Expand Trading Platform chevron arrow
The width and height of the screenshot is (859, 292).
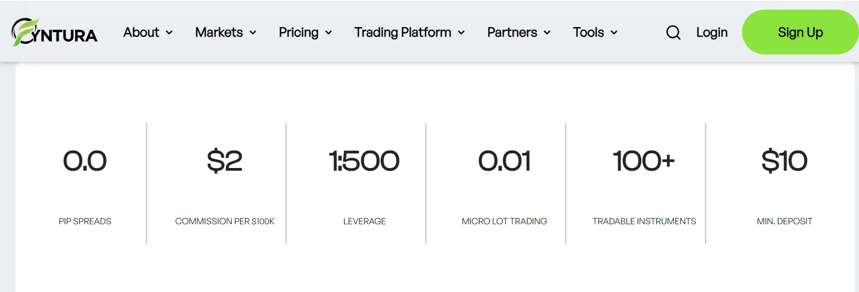[x=461, y=32]
